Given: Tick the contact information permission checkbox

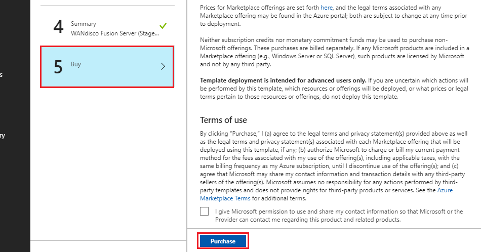Looking at the screenshot, I should (205, 211).
